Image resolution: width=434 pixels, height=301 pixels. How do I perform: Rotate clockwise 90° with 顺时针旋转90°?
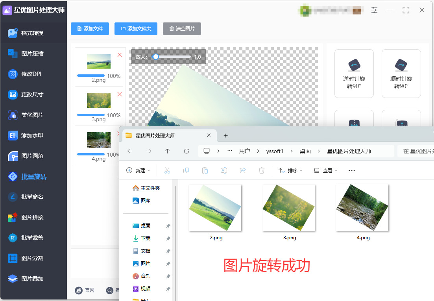401,74
